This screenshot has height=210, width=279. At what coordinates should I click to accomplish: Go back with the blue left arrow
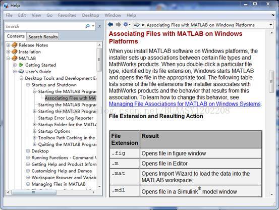click(110, 25)
